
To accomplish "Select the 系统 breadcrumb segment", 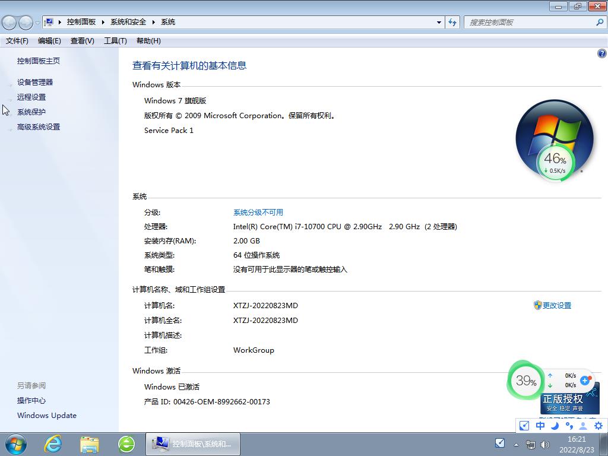I will pyautogui.click(x=168, y=22).
